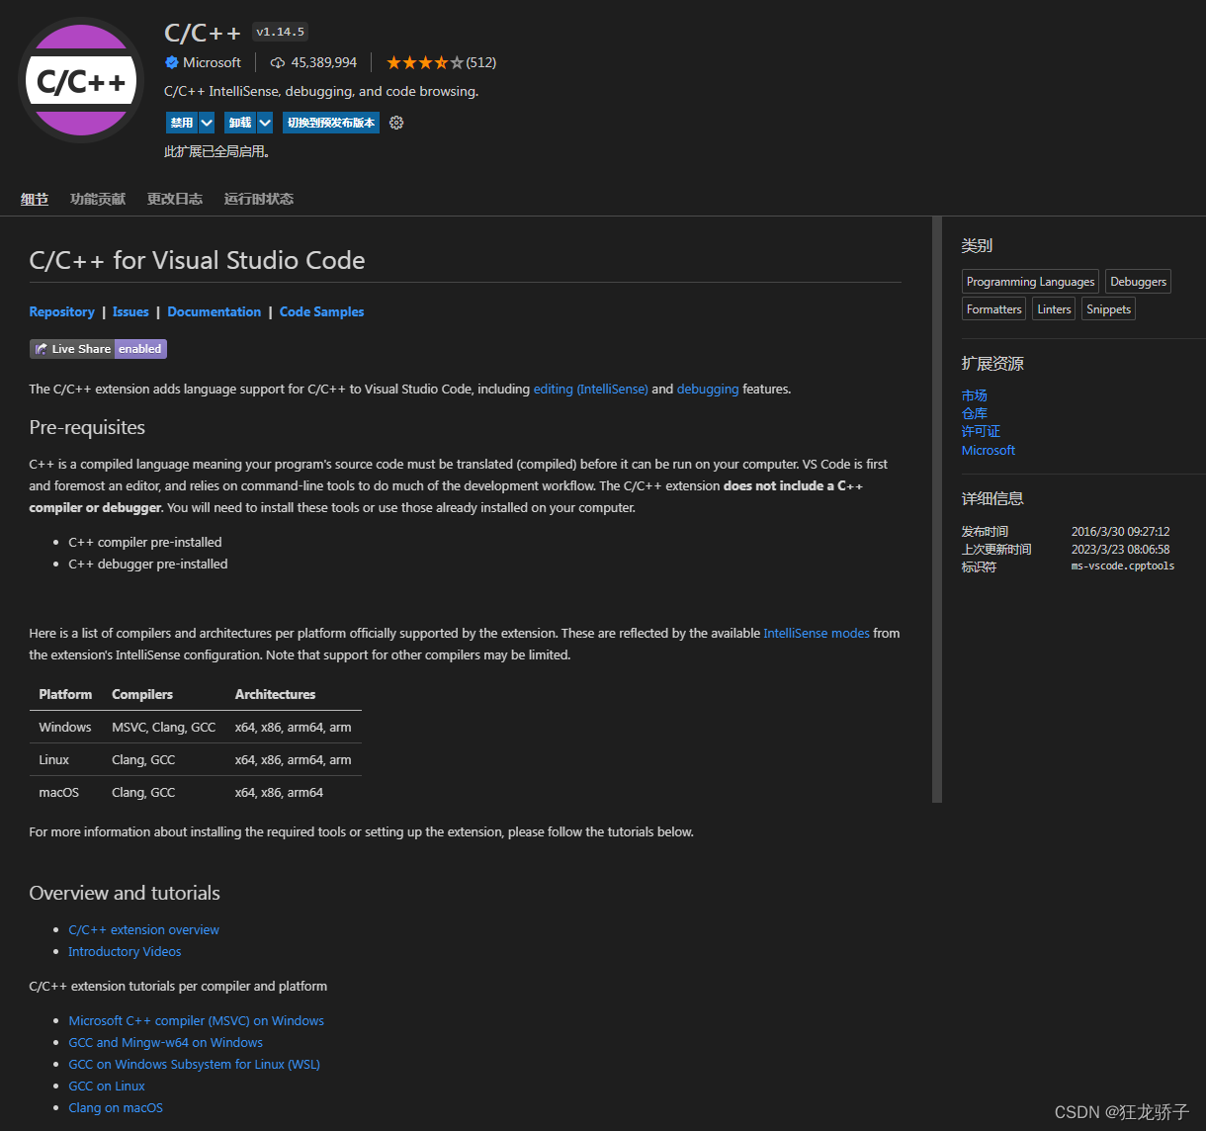
Task: Open the Documentation link
Action: (215, 311)
